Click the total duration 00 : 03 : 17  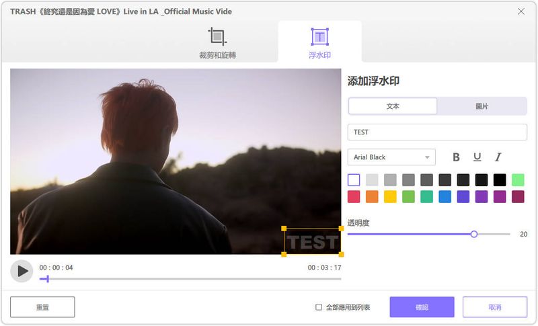[324, 268]
